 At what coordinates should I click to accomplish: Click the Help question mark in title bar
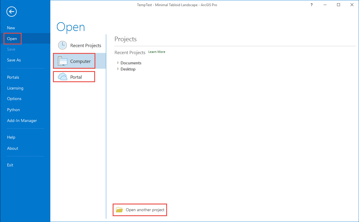[x=312, y=5]
